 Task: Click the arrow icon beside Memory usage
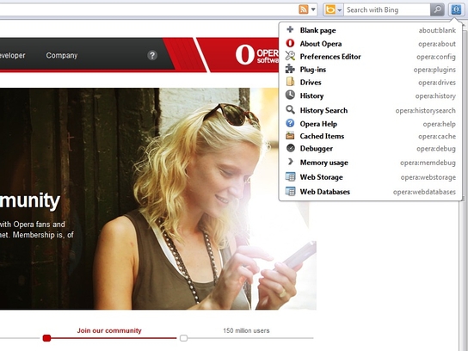[x=291, y=162]
